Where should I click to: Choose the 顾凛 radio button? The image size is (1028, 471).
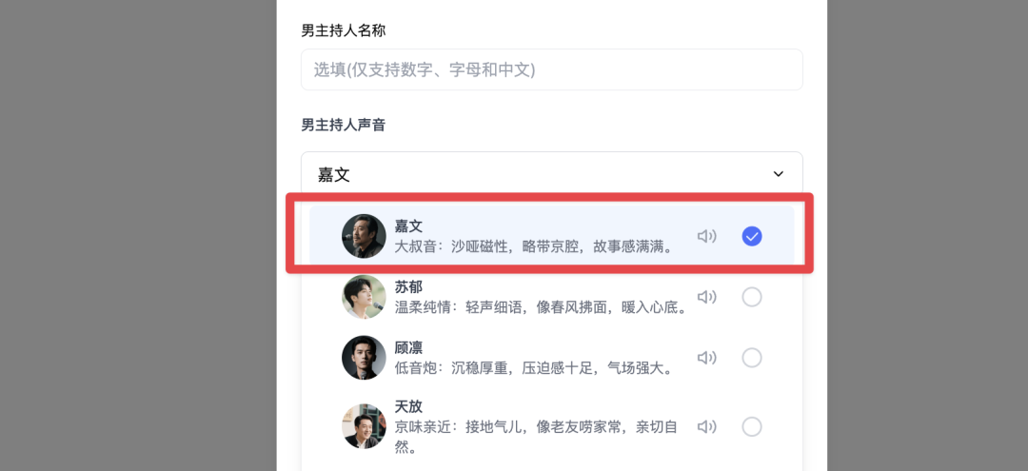(752, 358)
